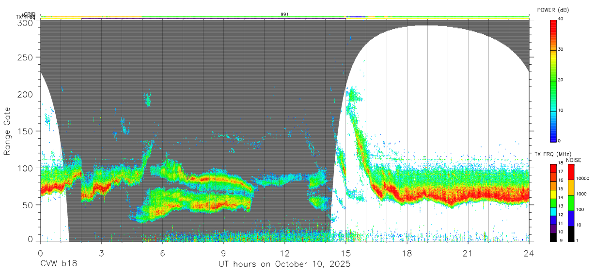
Task: Click the 10000 label in the NOISE legend
Action: (583, 178)
